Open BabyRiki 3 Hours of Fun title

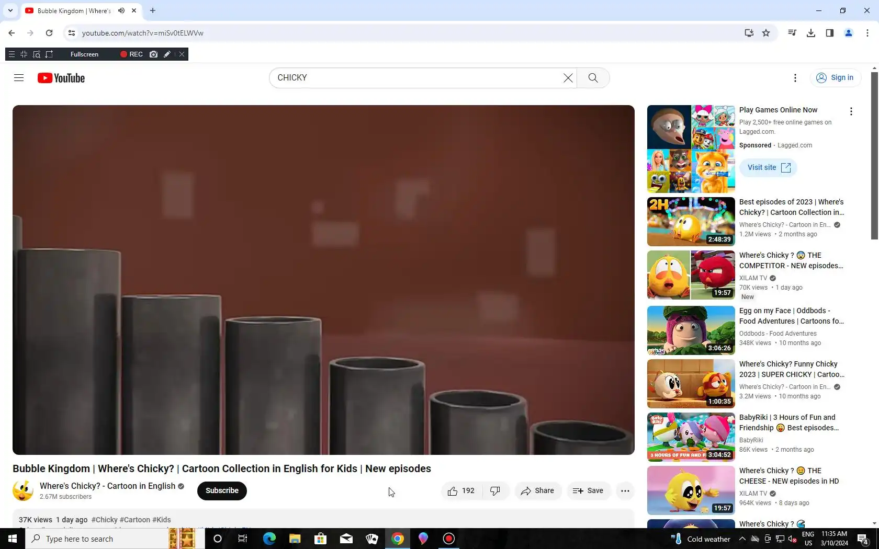coord(789,422)
